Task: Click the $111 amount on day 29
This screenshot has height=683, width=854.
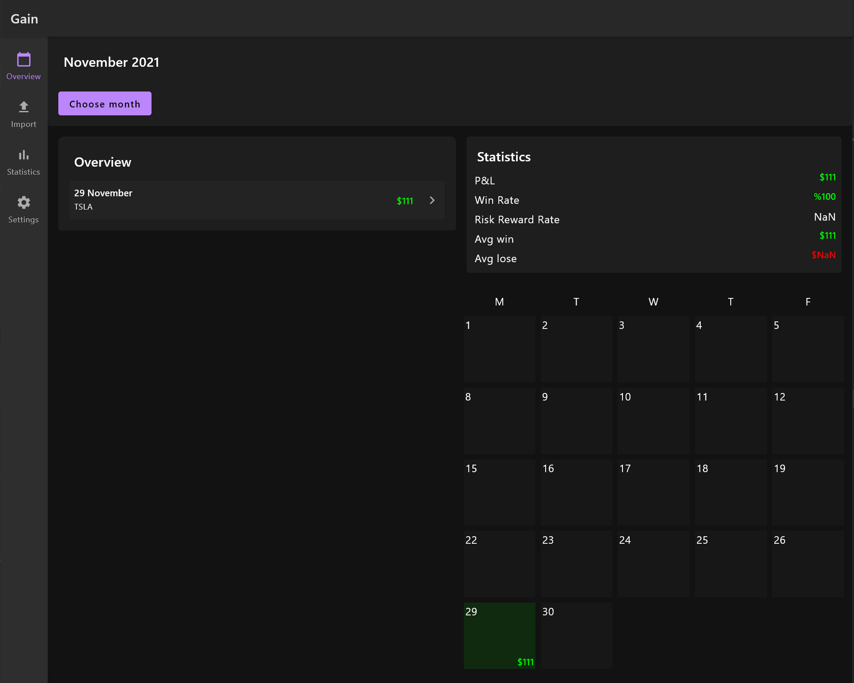Action: tap(525, 662)
